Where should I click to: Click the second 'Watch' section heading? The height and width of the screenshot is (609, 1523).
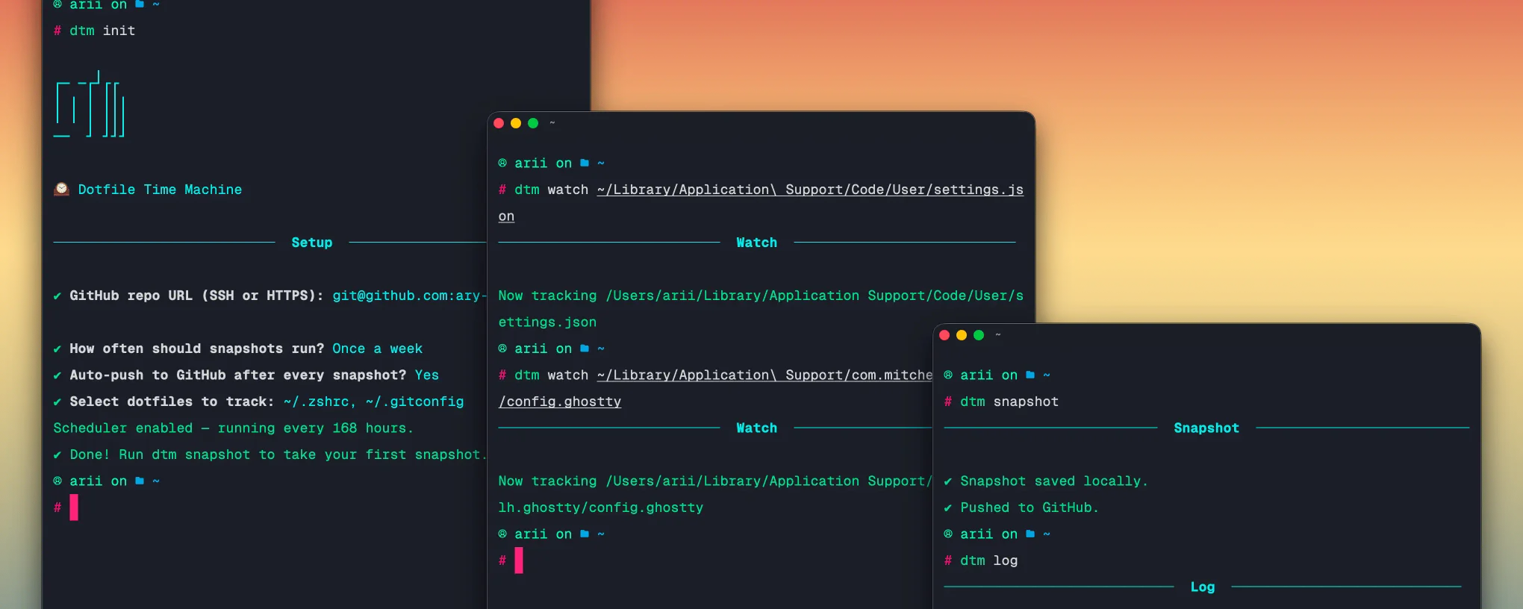pos(756,428)
